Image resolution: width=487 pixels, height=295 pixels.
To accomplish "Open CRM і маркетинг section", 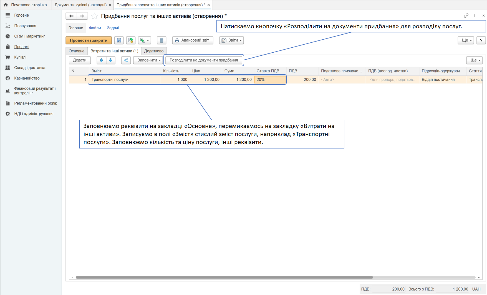I will point(29,36).
